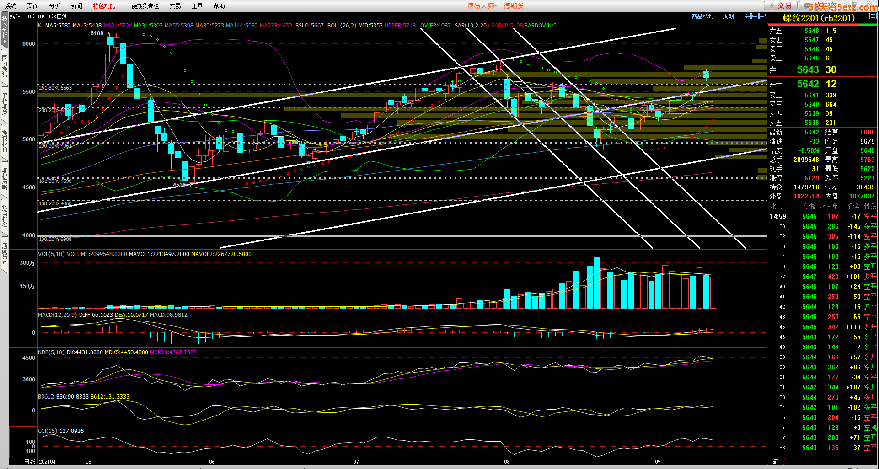Switch to the 国内期货 sidebar tab
Viewport: 879px width, 469px height.
[5, 66]
